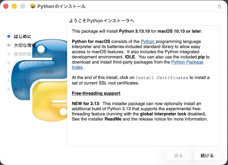Image resolution: width=228 pixels, height=165 pixels.
Task: Select the 大切な情報 step in sidebar
Action: [x=25, y=45]
